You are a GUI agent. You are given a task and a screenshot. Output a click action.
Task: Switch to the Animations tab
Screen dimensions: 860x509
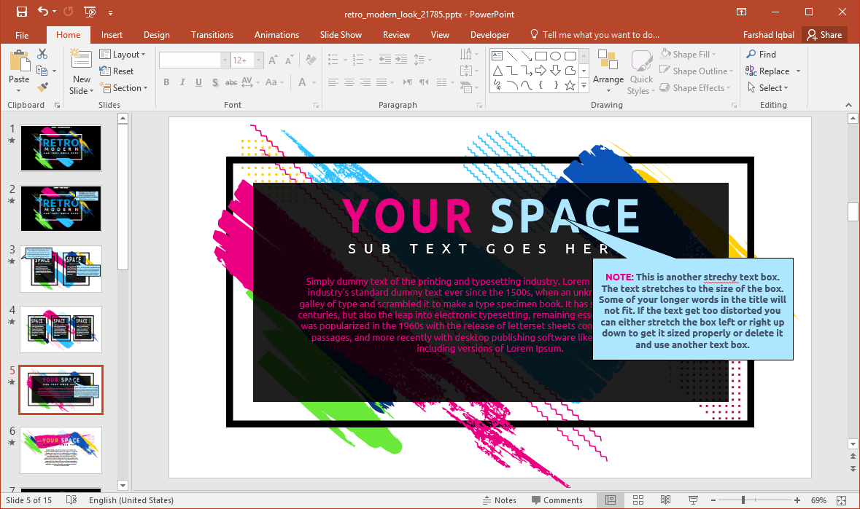tap(277, 34)
